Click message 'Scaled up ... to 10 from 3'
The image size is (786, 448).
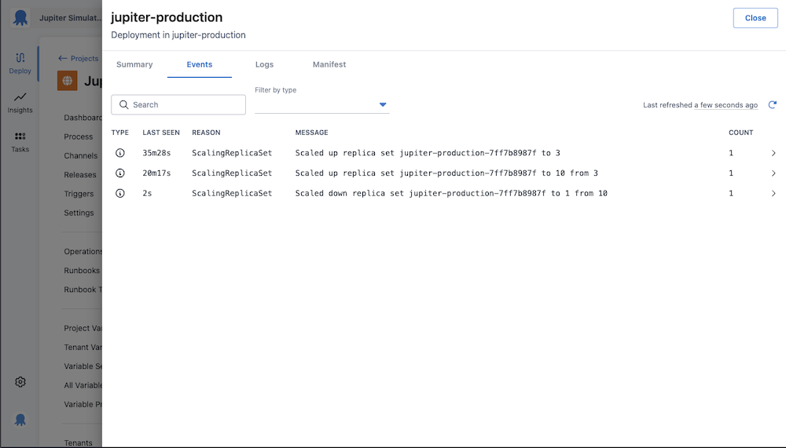click(446, 173)
